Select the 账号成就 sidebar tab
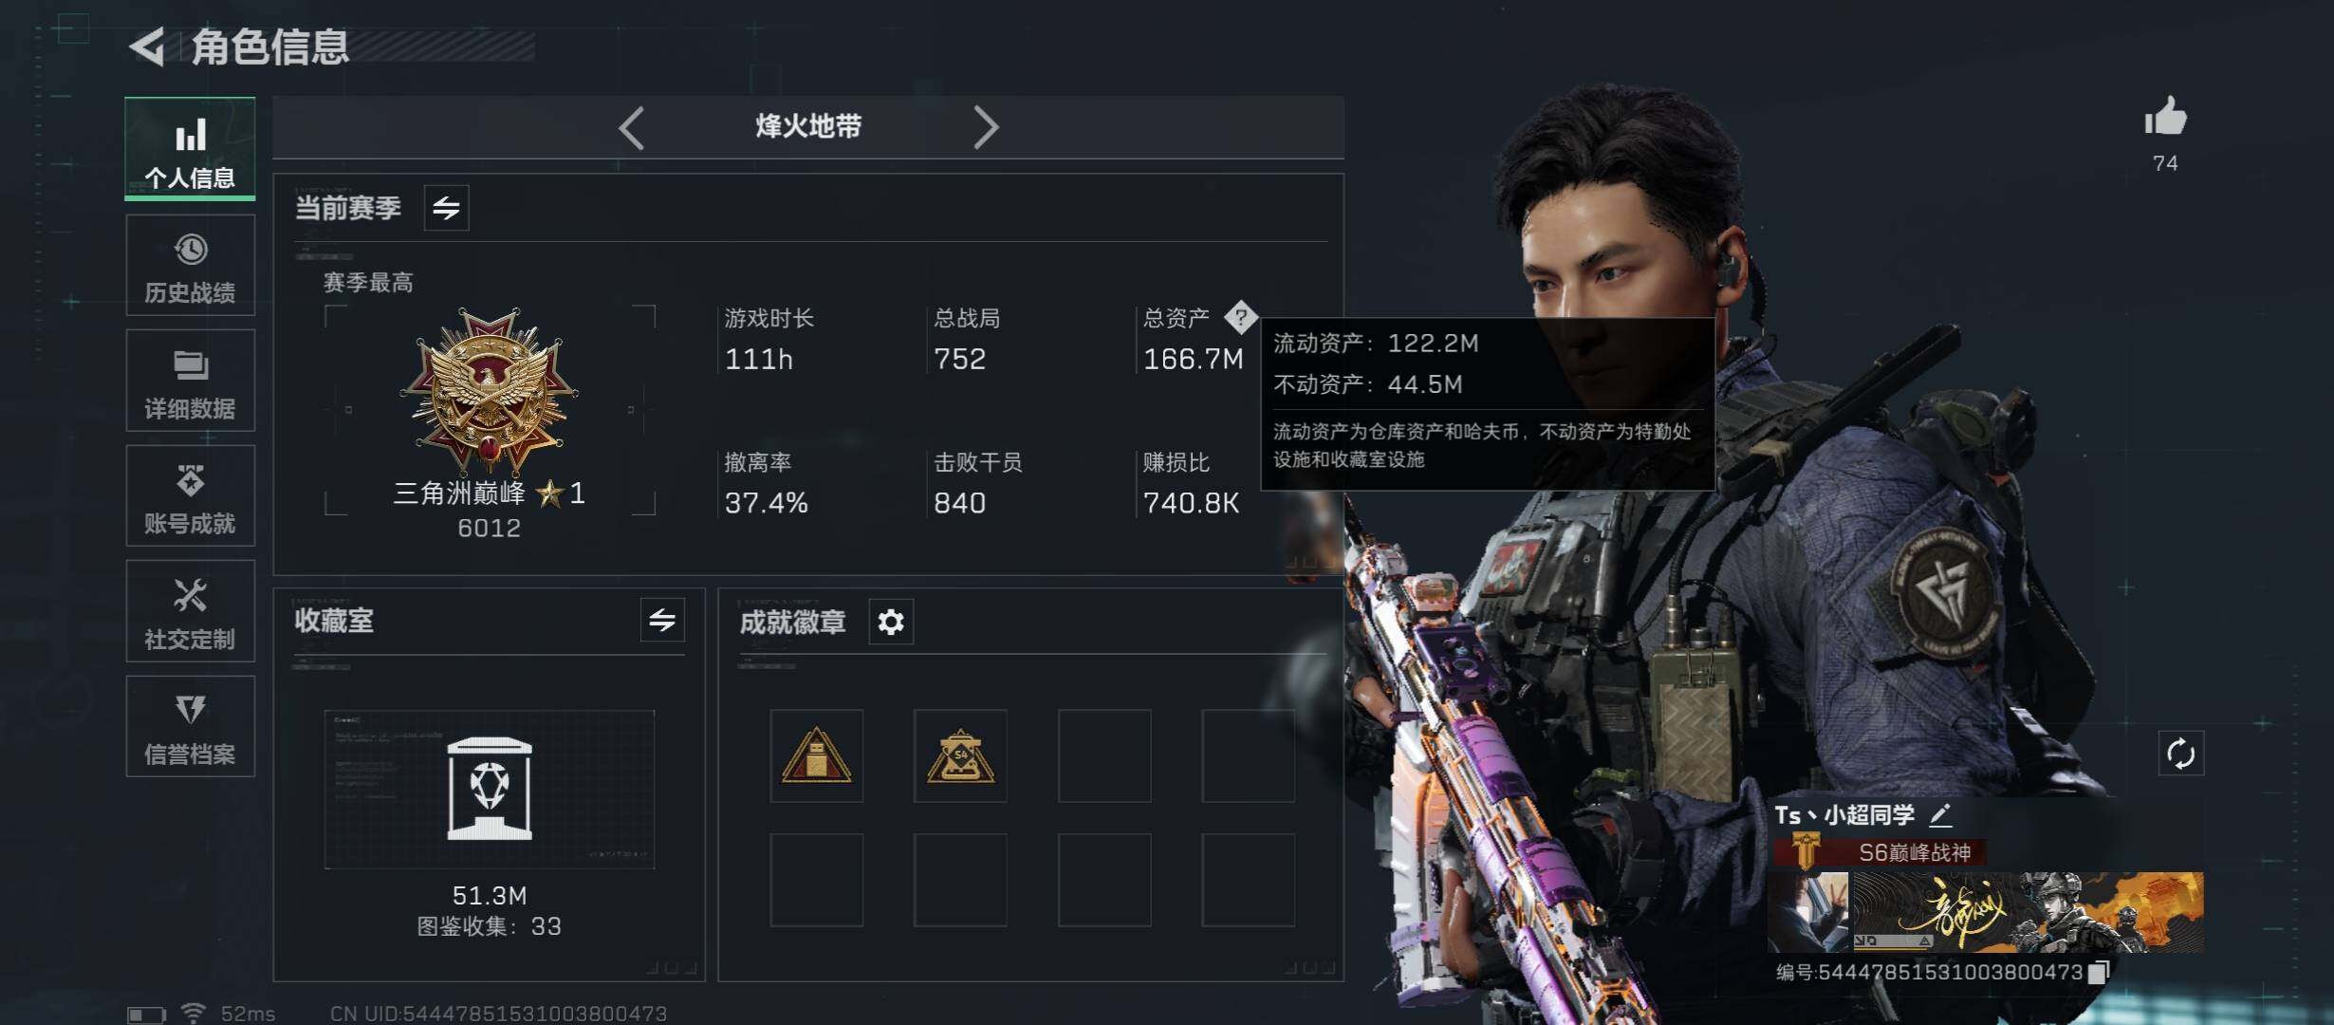 click(190, 495)
